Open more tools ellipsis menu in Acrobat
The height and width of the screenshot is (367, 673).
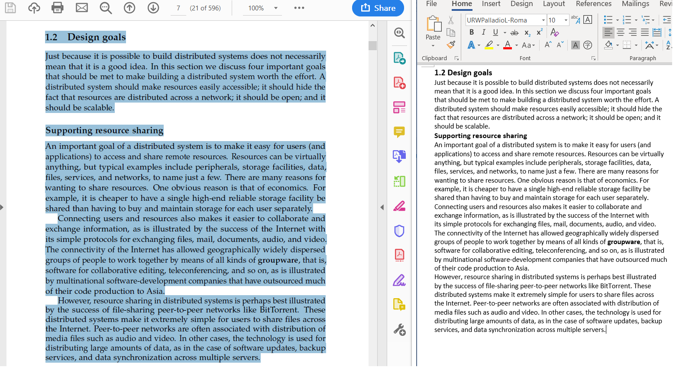299,8
